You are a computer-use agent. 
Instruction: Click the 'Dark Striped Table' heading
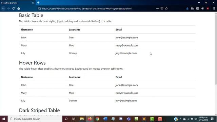(x=39, y=110)
